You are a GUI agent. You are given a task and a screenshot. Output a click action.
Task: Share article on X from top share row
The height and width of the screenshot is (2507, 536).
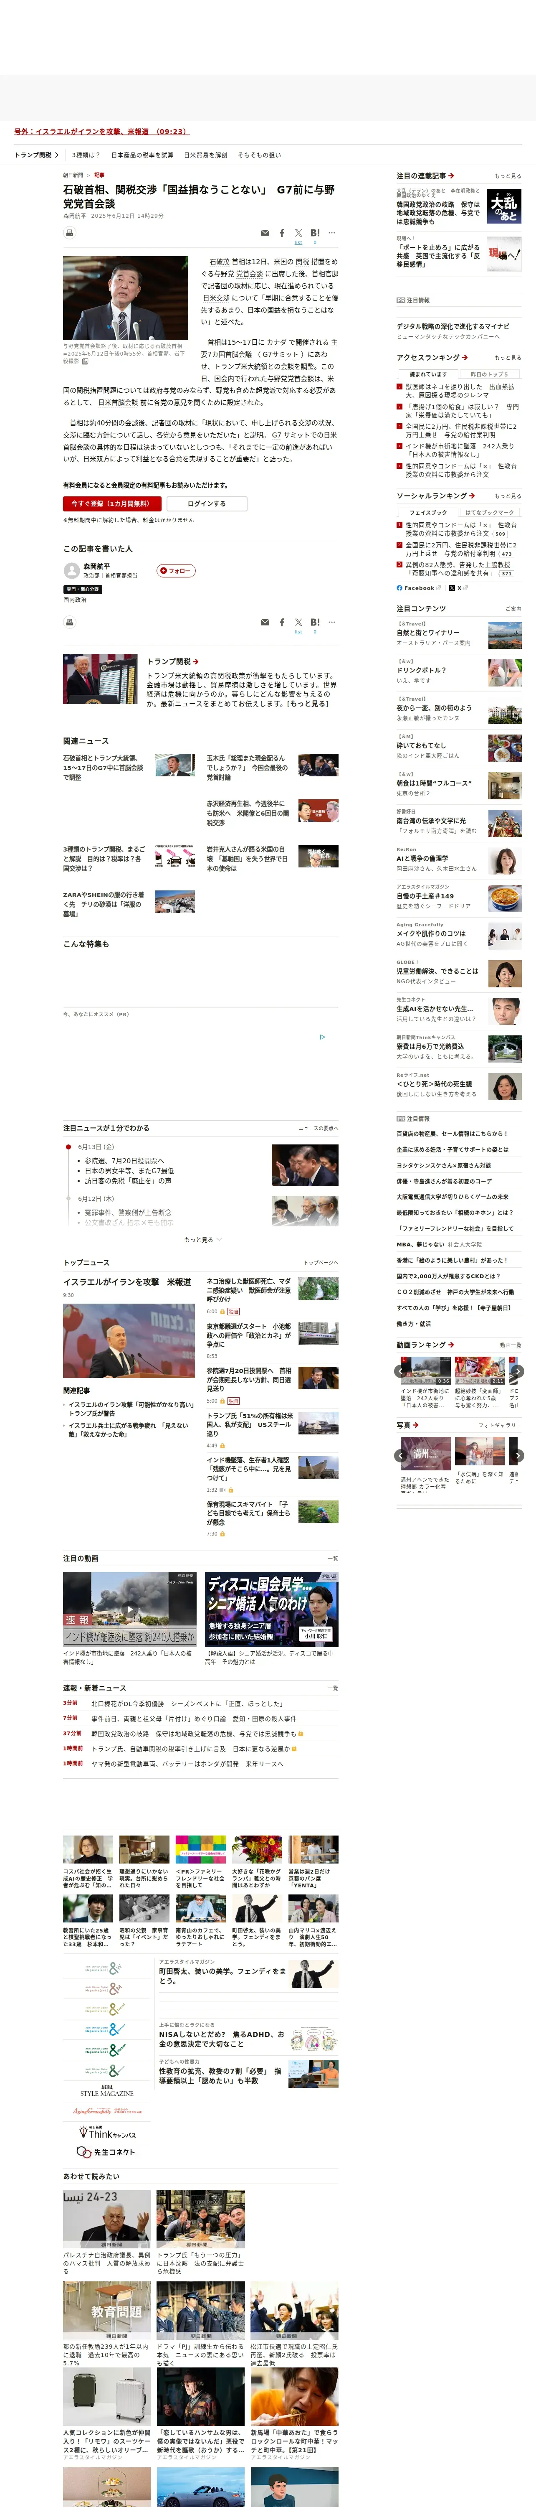tap(298, 234)
